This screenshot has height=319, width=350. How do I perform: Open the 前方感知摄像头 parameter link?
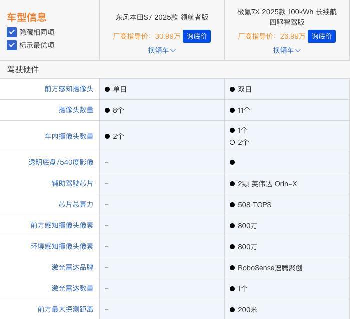69,89
